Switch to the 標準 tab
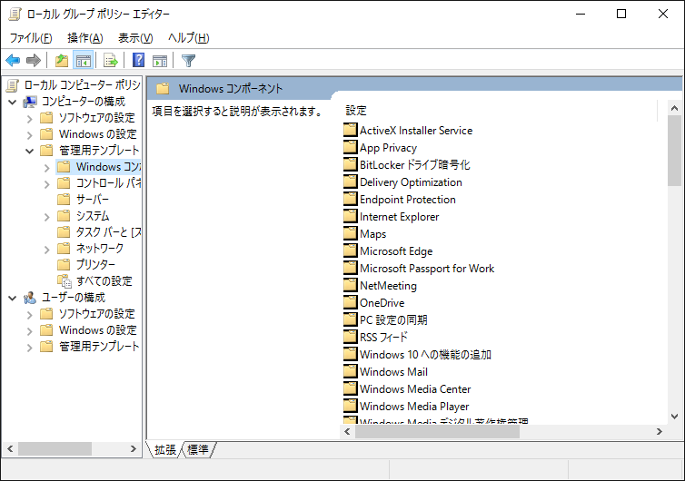The height and width of the screenshot is (481, 685). 198,449
